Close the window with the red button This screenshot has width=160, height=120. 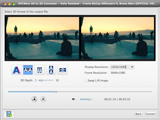click(x=5, y=4)
